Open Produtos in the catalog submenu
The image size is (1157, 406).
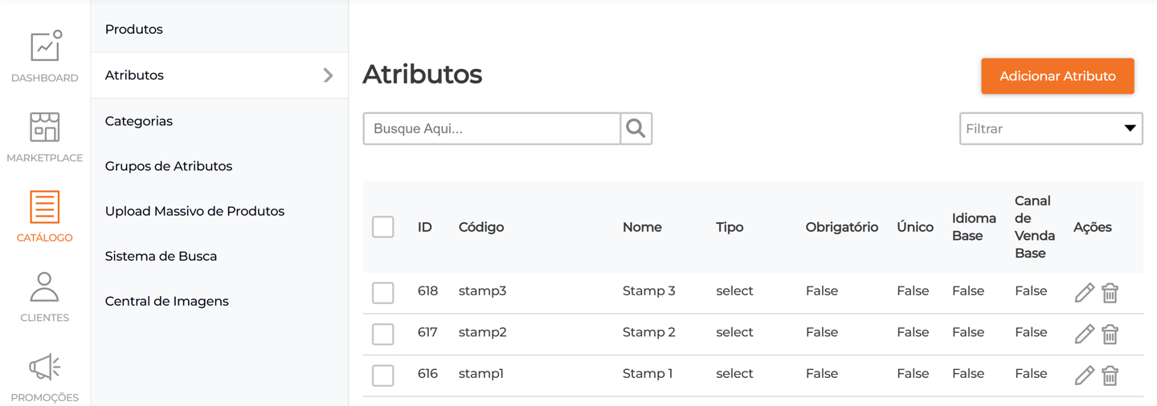pyautogui.click(x=134, y=30)
